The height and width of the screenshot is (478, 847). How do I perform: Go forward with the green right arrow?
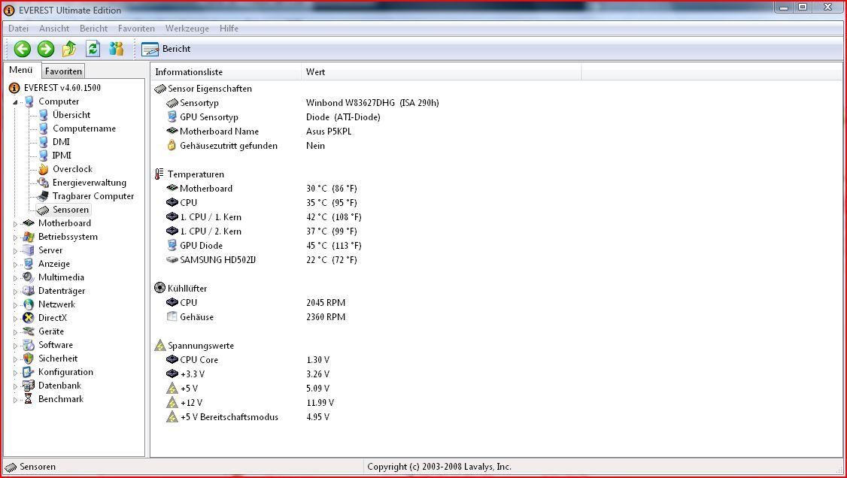pos(46,49)
